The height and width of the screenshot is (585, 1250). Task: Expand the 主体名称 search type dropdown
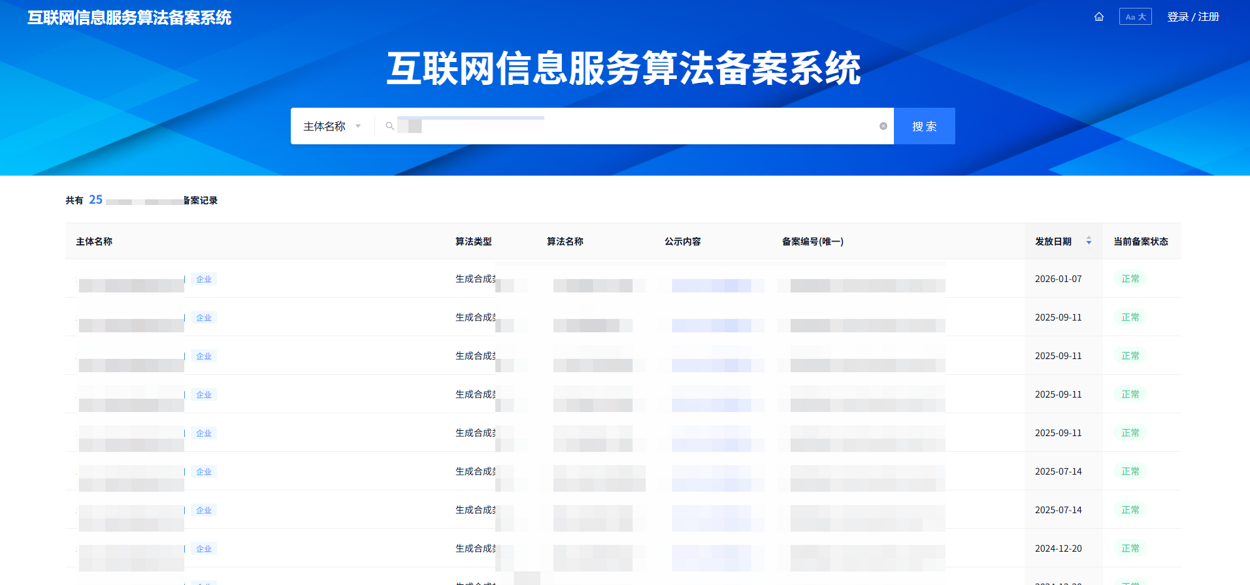[x=332, y=126]
